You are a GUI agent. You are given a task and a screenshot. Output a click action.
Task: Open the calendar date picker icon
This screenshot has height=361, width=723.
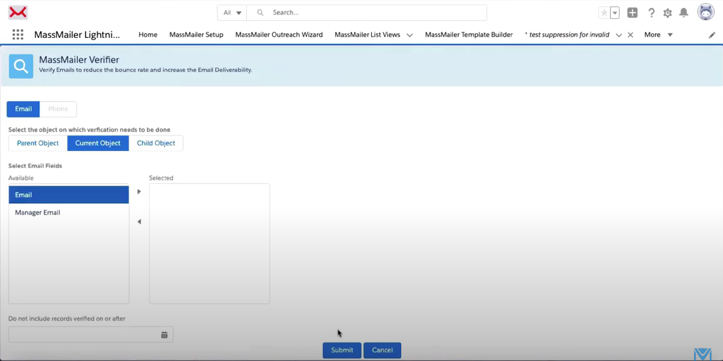pyautogui.click(x=164, y=335)
